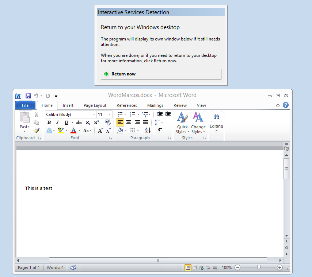
Task: Click the Return now button
Action: (161, 74)
